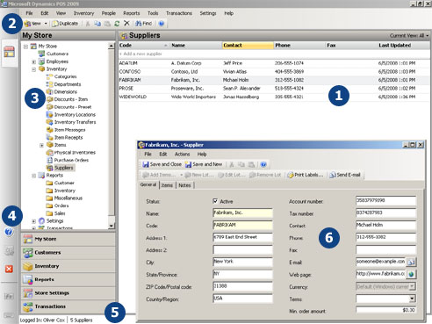The image size is (432, 324).
Task: Uncheck the Active status checkbox
Action: [x=215, y=201]
